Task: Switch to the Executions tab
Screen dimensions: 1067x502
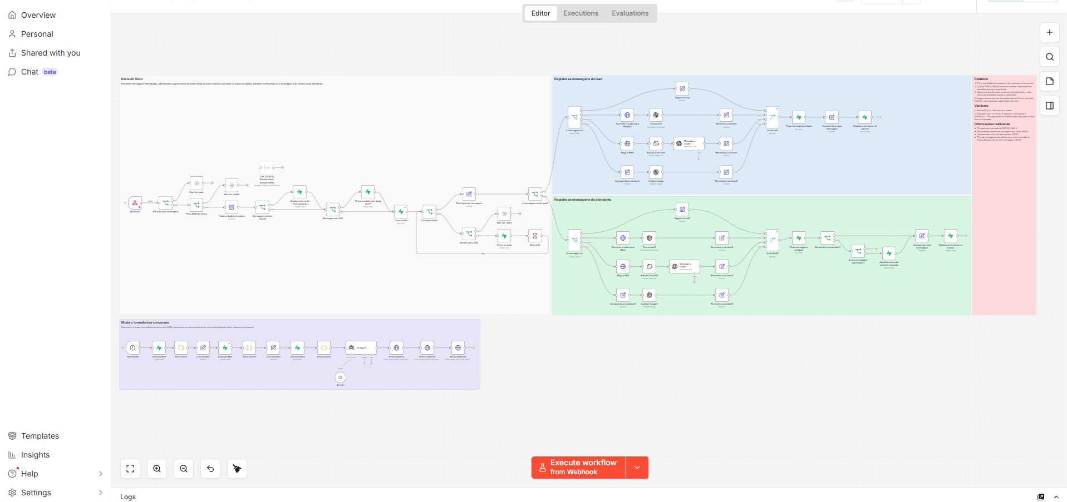Action: pyautogui.click(x=581, y=13)
